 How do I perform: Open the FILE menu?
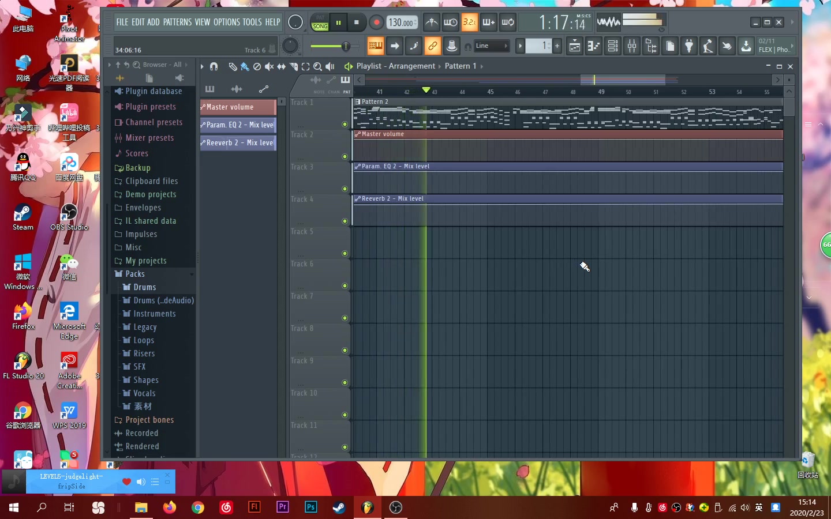pyautogui.click(x=122, y=22)
